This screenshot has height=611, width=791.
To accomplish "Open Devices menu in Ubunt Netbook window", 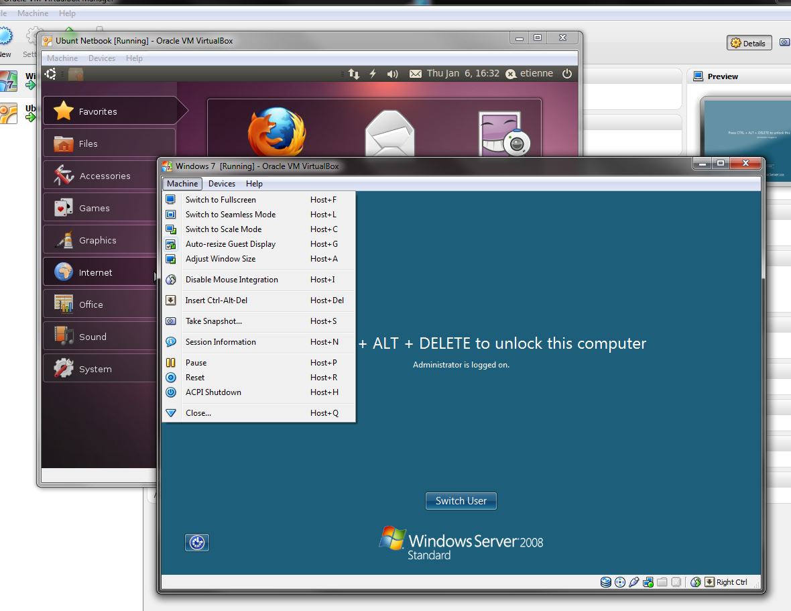I will pyautogui.click(x=102, y=58).
